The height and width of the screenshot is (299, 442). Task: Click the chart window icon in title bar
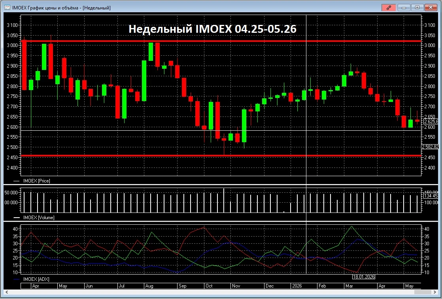tap(8, 8)
